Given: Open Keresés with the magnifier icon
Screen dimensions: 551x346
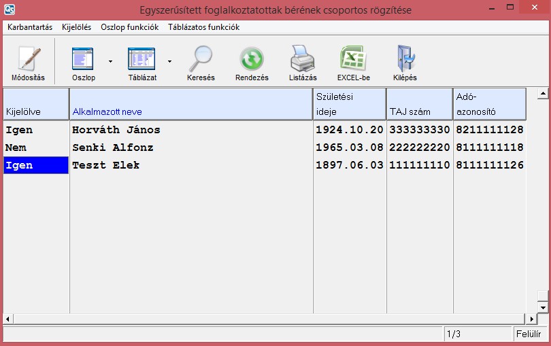Looking at the screenshot, I should click(x=201, y=60).
